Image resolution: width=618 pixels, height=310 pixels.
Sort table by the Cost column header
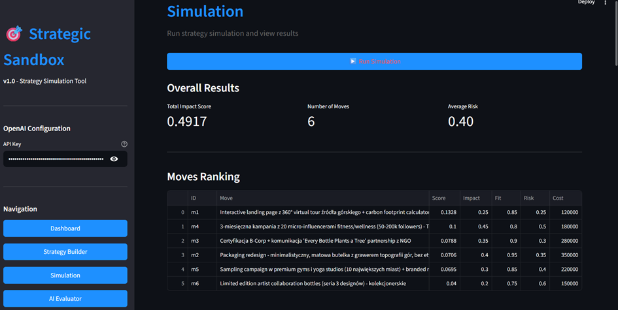coord(566,198)
